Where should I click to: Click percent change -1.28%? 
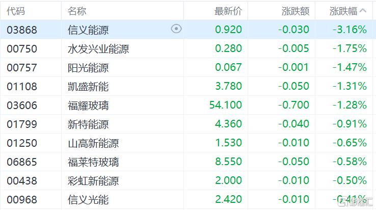point(350,105)
